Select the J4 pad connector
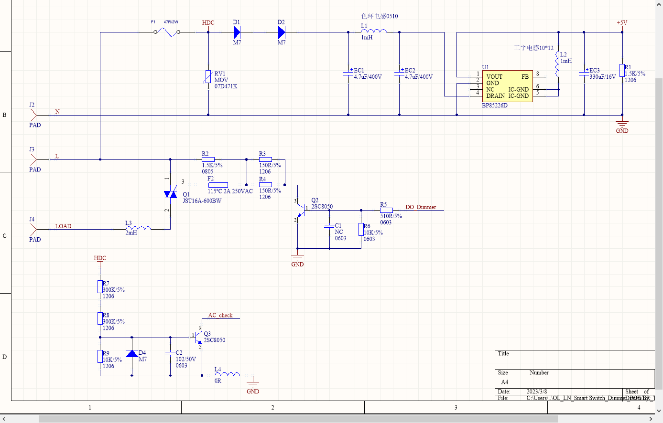 point(34,229)
